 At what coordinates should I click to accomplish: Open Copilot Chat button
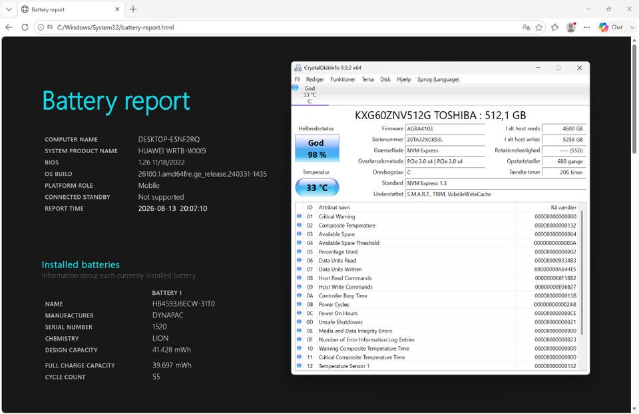coord(610,27)
